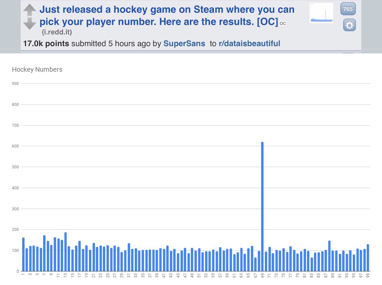Downvote the hockey game post
Screen dimensions: 382x285
coord(30,23)
